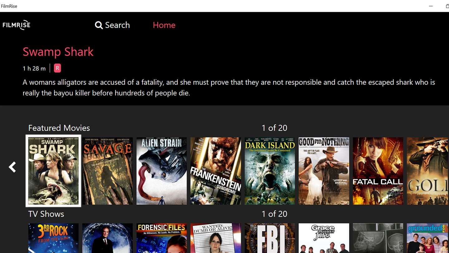449x253 pixels.
Task: Select the Forensic Files TV show
Action: 162,238
